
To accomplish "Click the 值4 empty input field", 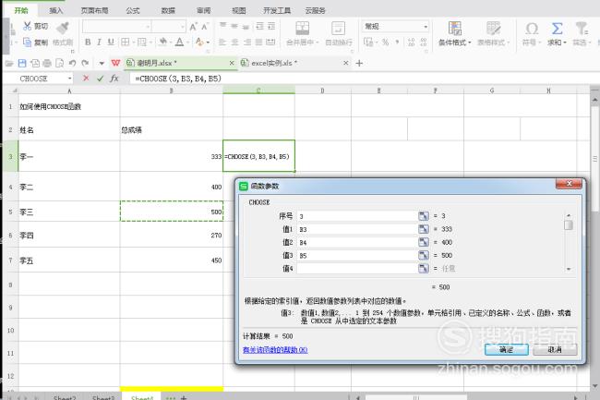I will point(357,268).
